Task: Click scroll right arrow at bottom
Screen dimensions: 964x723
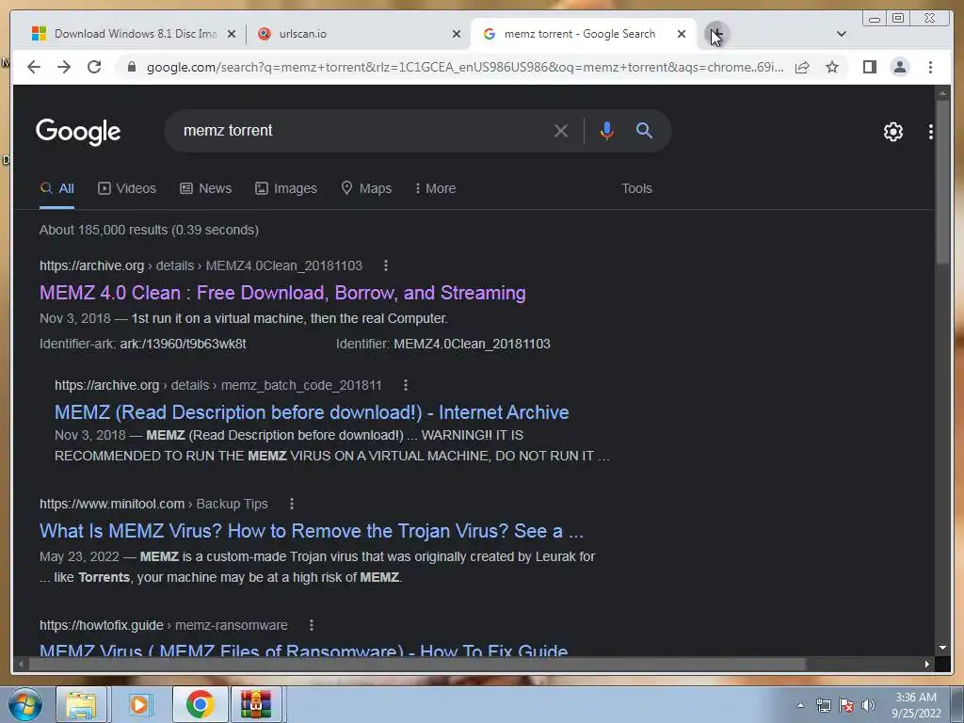Action: 926,664
